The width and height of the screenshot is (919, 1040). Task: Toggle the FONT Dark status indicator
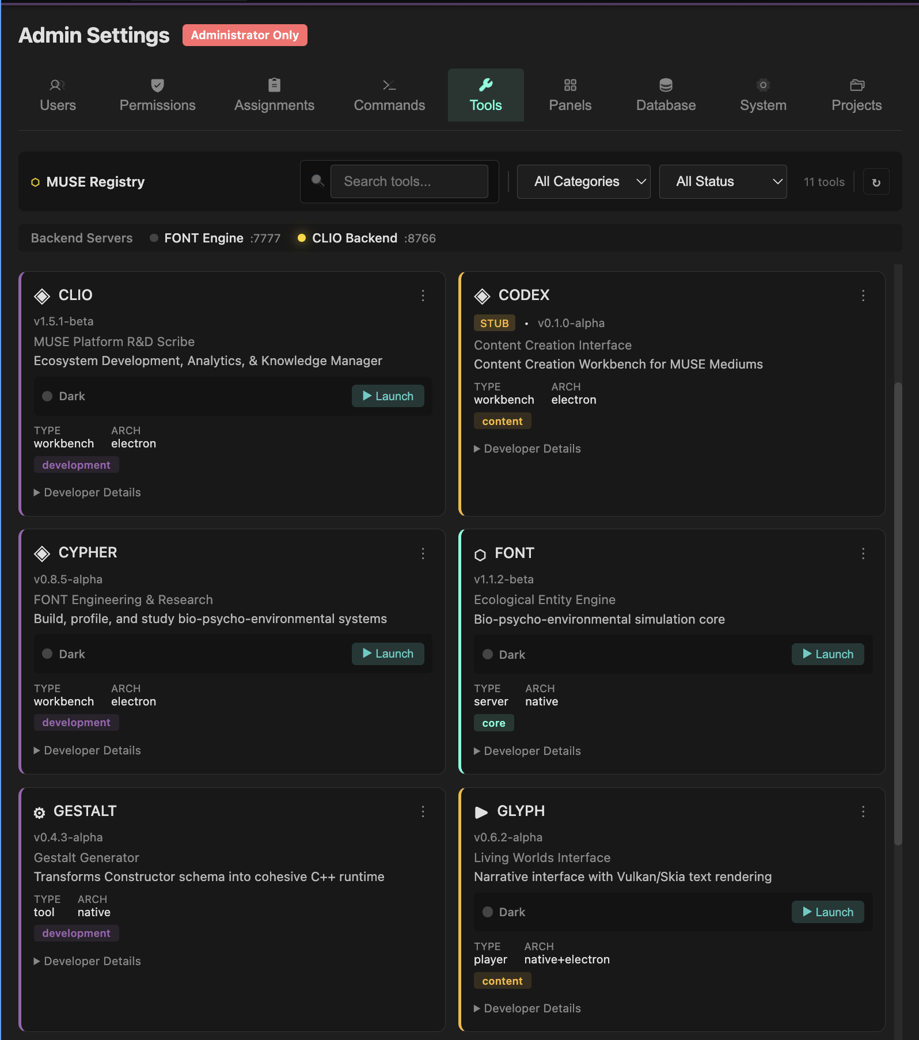coord(488,654)
